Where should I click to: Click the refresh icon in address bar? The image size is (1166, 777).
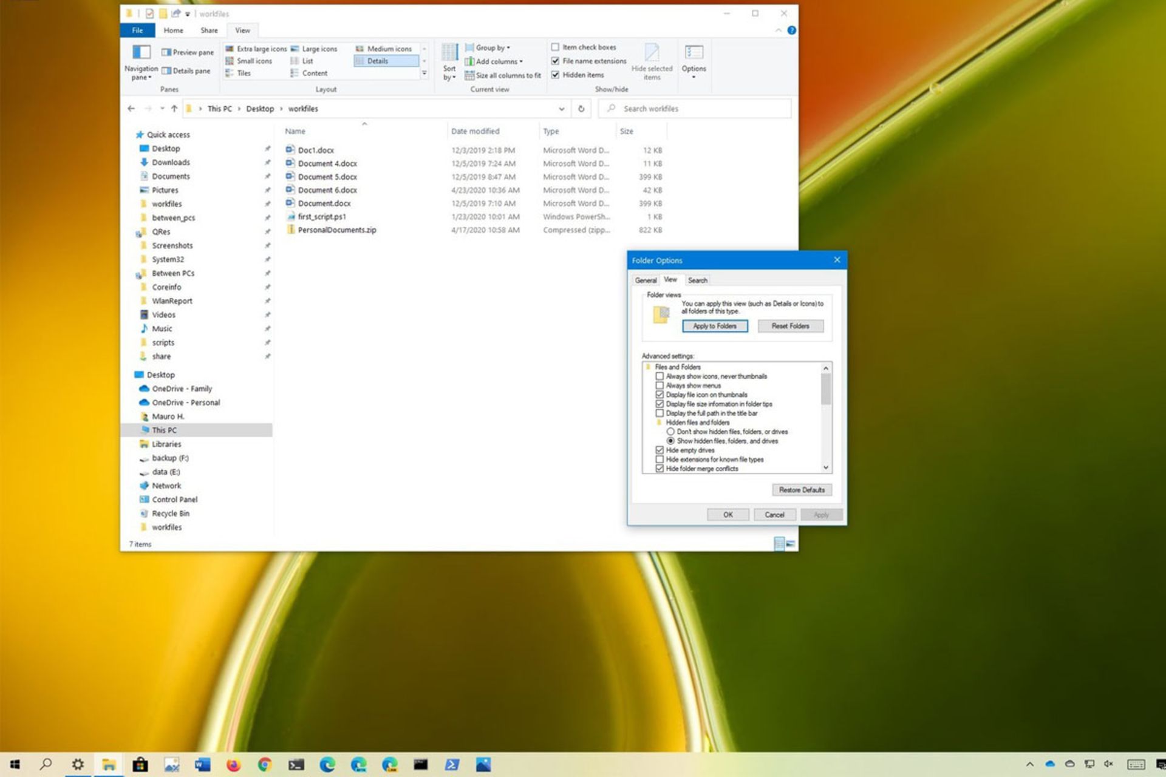pyautogui.click(x=581, y=109)
